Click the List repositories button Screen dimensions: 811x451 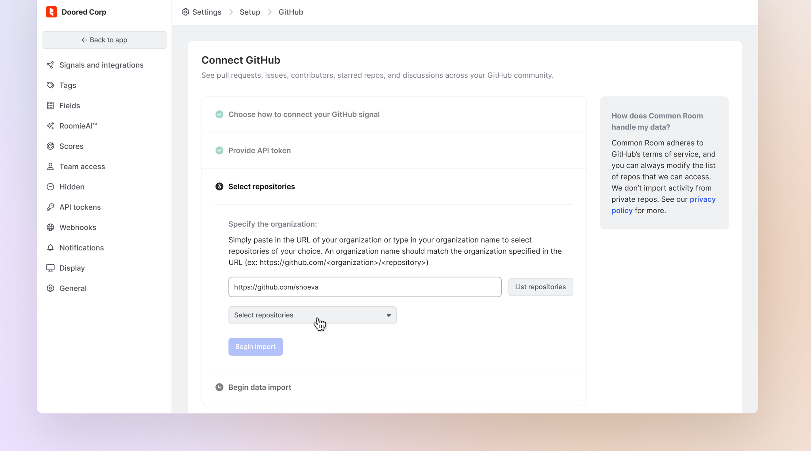pyautogui.click(x=540, y=287)
